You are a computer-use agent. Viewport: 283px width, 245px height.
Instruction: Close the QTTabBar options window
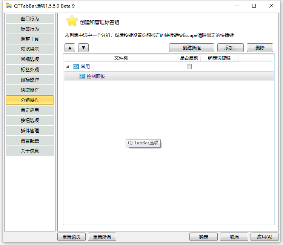pyautogui.click(x=271, y=6)
